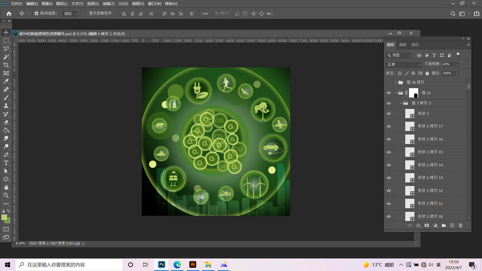
Task: Hide the 组 11 group
Action: click(389, 93)
